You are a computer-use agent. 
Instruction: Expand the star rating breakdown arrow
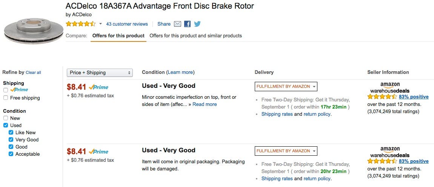click(100, 24)
